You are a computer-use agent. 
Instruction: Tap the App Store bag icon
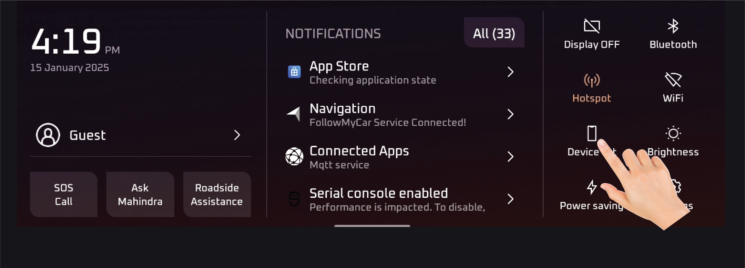(294, 72)
